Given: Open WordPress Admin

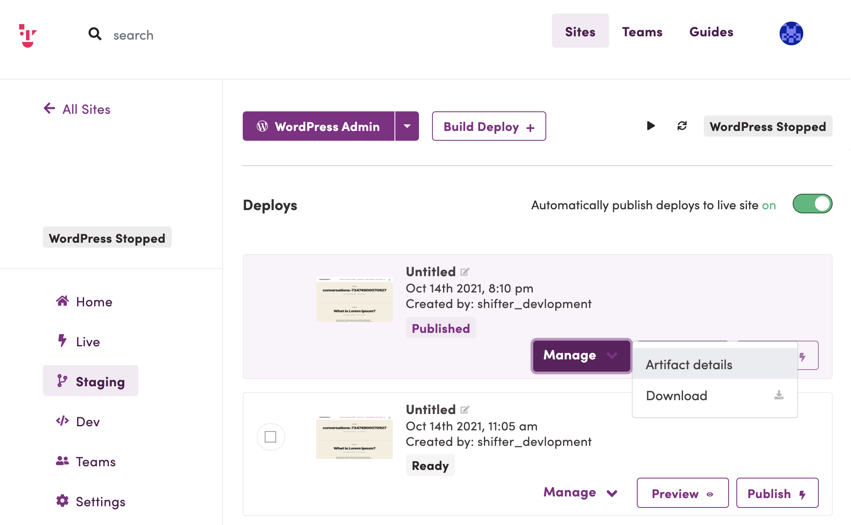Looking at the screenshot, I should click(x=319, y=126).
